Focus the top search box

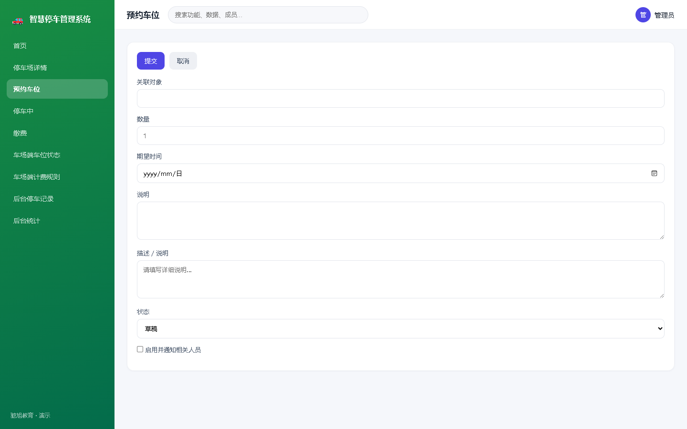pyautogui.click(x=268, y=15)
